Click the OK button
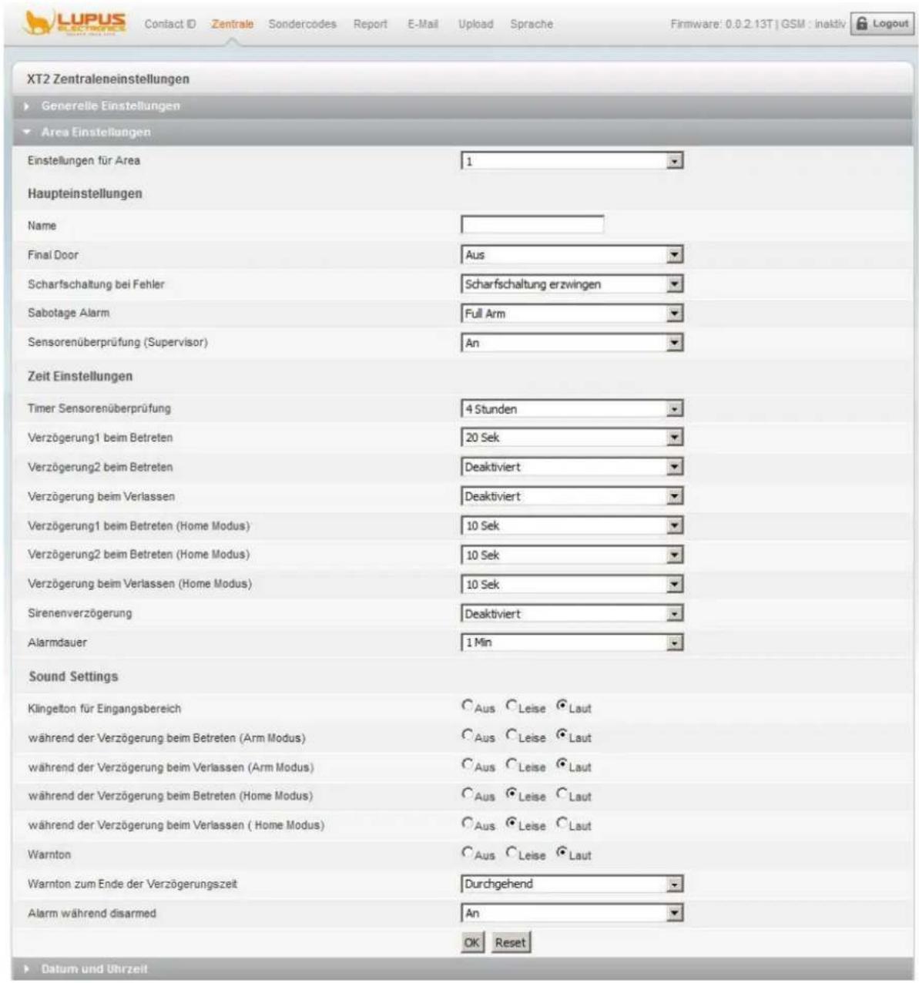The height and width of the screenshot is (983, 919). coord(472,943)
